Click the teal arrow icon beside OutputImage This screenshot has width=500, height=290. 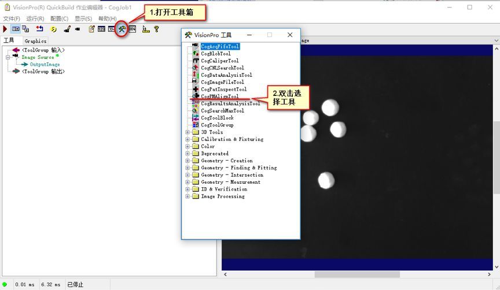click(x=24, y=64)
